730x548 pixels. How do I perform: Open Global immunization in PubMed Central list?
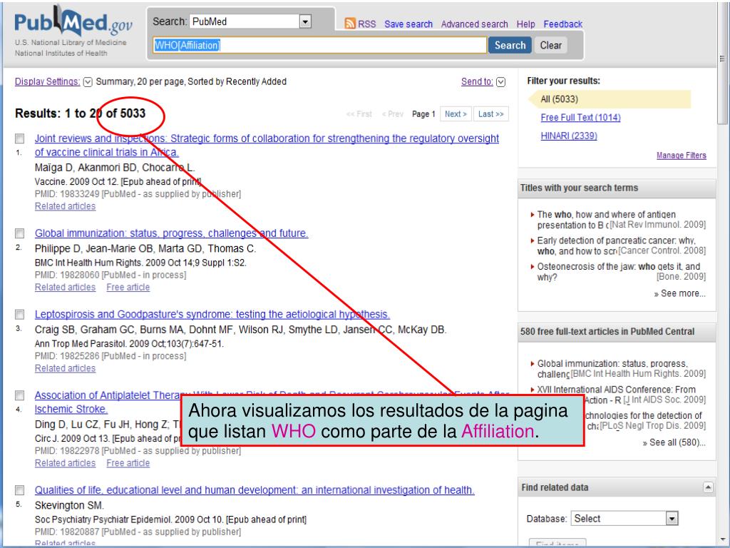click(x=612, y=369)
